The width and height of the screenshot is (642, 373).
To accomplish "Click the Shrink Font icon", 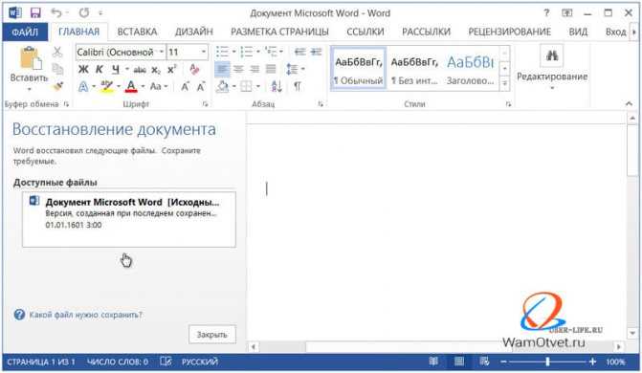I will click(201, 86).
